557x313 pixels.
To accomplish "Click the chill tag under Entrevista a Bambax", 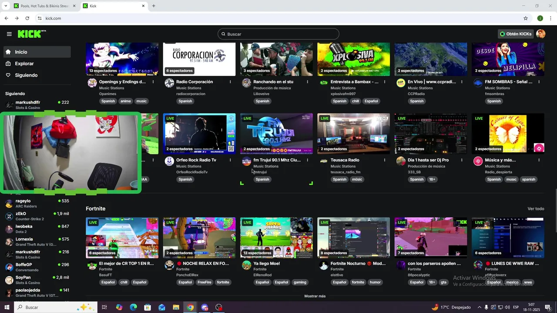I will coord(356,101).
